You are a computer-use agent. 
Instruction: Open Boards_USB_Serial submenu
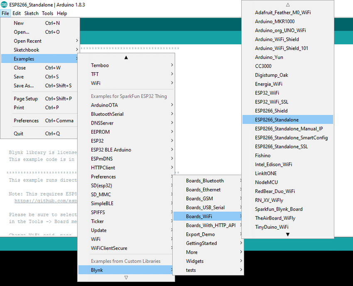coord(208,208)
